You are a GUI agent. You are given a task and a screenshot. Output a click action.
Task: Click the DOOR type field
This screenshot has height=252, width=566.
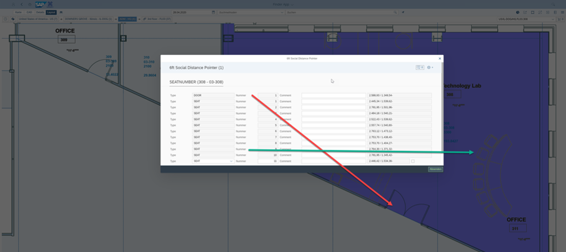[213, 95]
